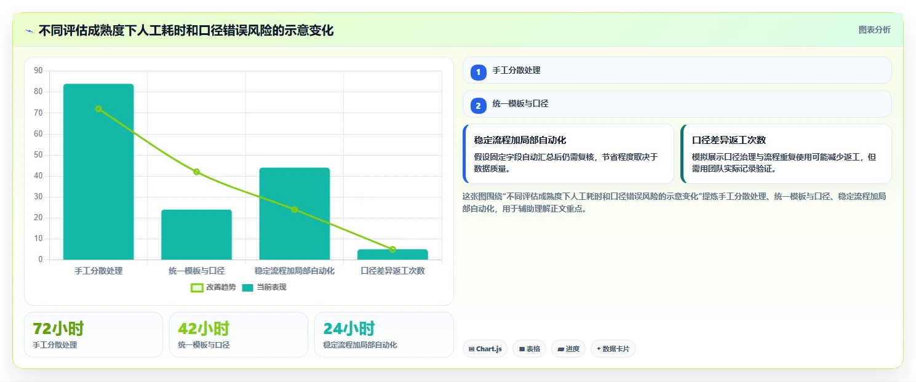Screen dimensions: 916x382
Task: Toggle the 改善趋势 legend item
Action: coord(213,287)
